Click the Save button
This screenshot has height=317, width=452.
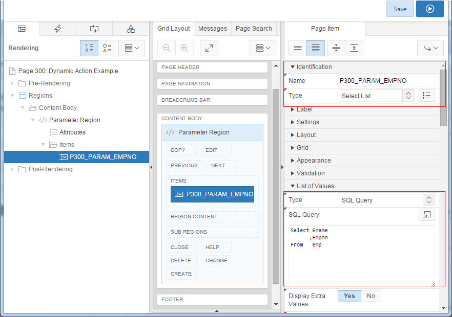pyautogui.click(x=400, y=9)
